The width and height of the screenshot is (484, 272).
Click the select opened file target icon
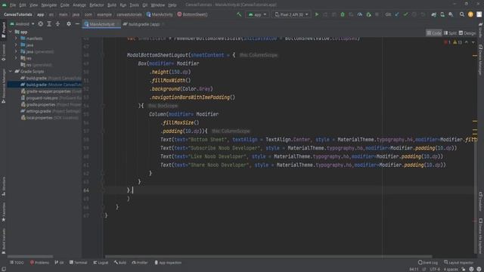point(40,23)
